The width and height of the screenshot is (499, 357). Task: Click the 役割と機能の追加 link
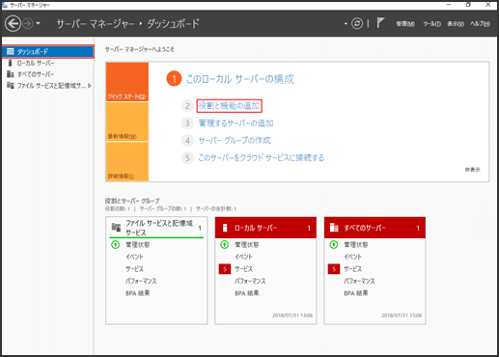click(229, 106)
